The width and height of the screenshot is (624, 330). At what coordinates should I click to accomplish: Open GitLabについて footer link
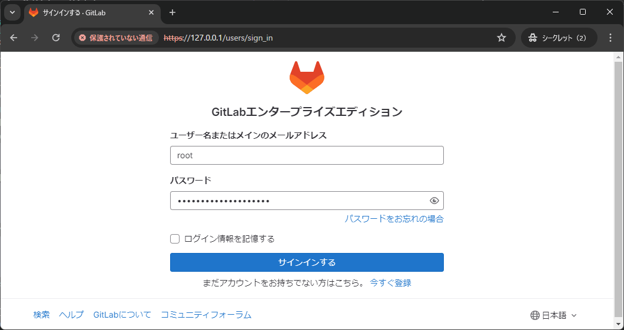point(122,315)
